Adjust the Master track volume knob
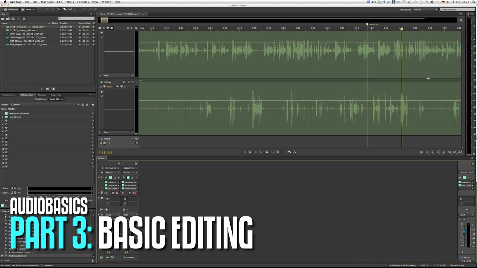477x268 pixels. click(104, 143)
